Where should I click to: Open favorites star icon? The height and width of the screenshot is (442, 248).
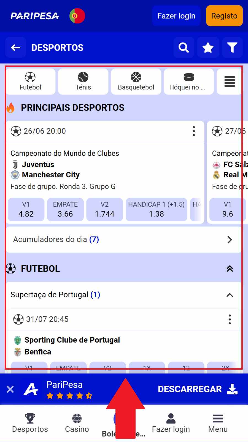click(208, 48)
